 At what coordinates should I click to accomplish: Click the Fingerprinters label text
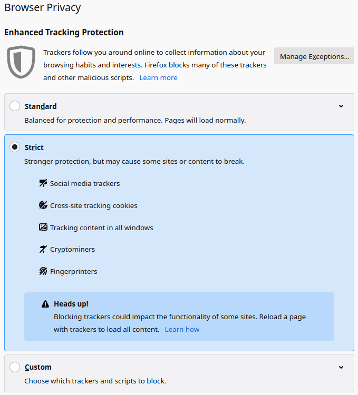click(x=74, y=271)
